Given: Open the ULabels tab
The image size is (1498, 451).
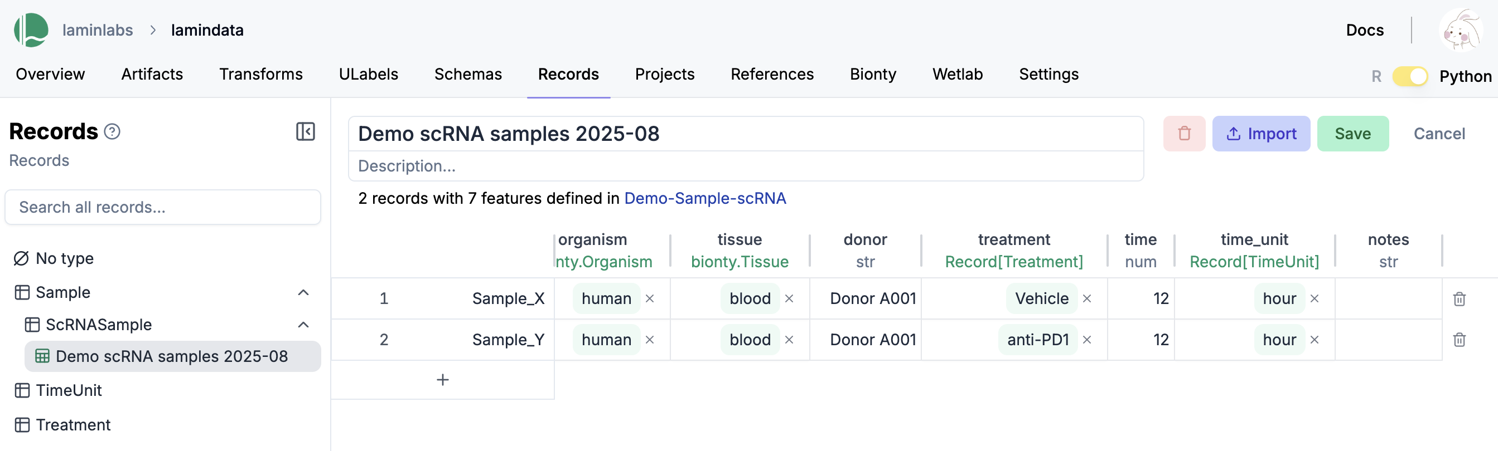Looking at the screenshot, I should pyautogui.click(x=368, y=74).
